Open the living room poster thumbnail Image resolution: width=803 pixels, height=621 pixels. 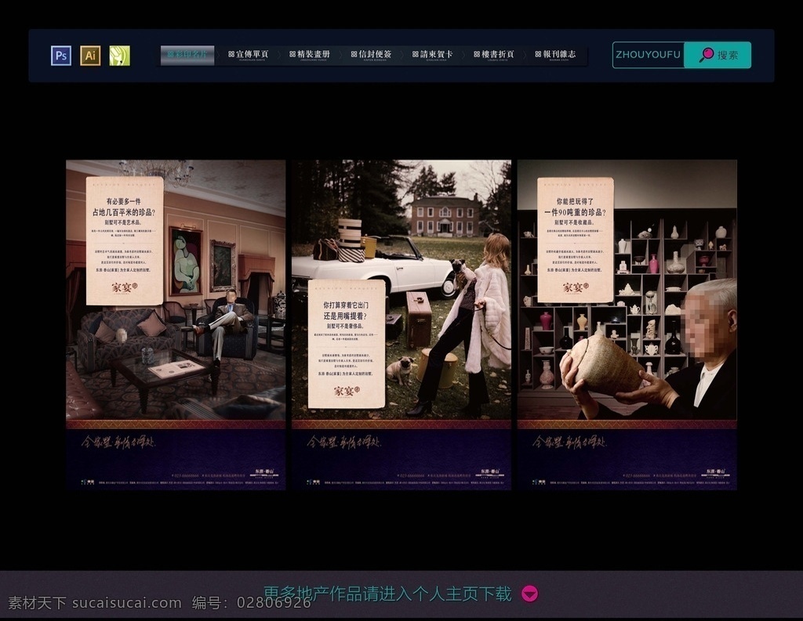coord(176,325)
